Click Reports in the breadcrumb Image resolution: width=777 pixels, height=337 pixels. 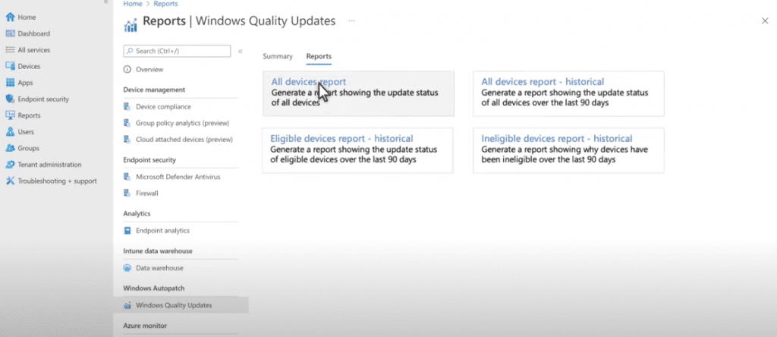point(165,4)
